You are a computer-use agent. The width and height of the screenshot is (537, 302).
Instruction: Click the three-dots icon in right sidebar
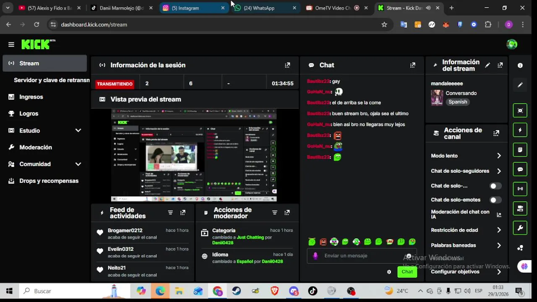[x=520, y=248]
